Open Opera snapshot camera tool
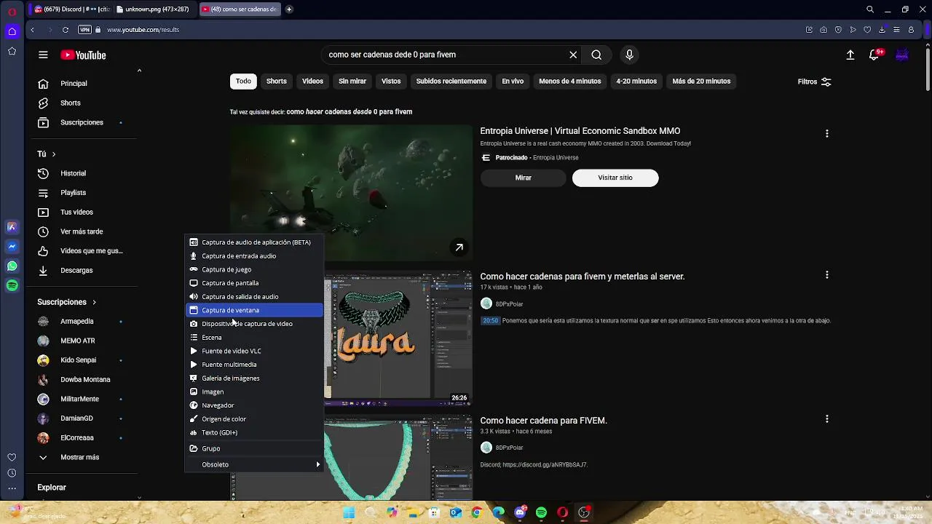 [824, 30]
